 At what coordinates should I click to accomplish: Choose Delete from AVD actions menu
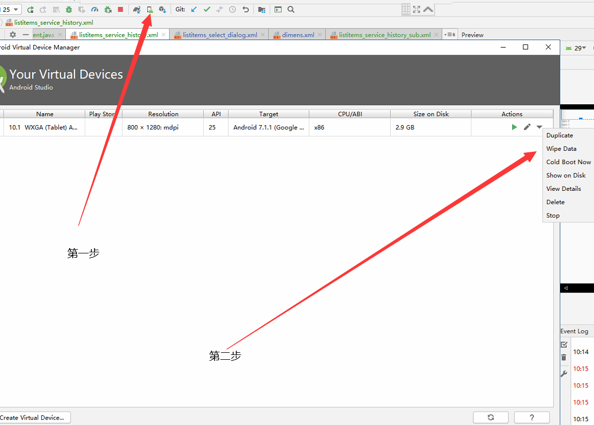pos(568,202)
